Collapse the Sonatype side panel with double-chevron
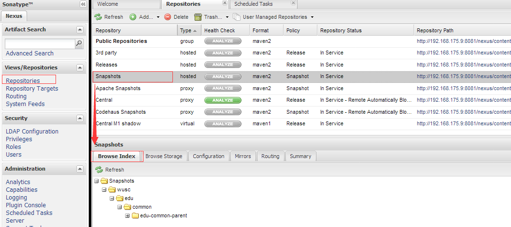 click(83, 4)
